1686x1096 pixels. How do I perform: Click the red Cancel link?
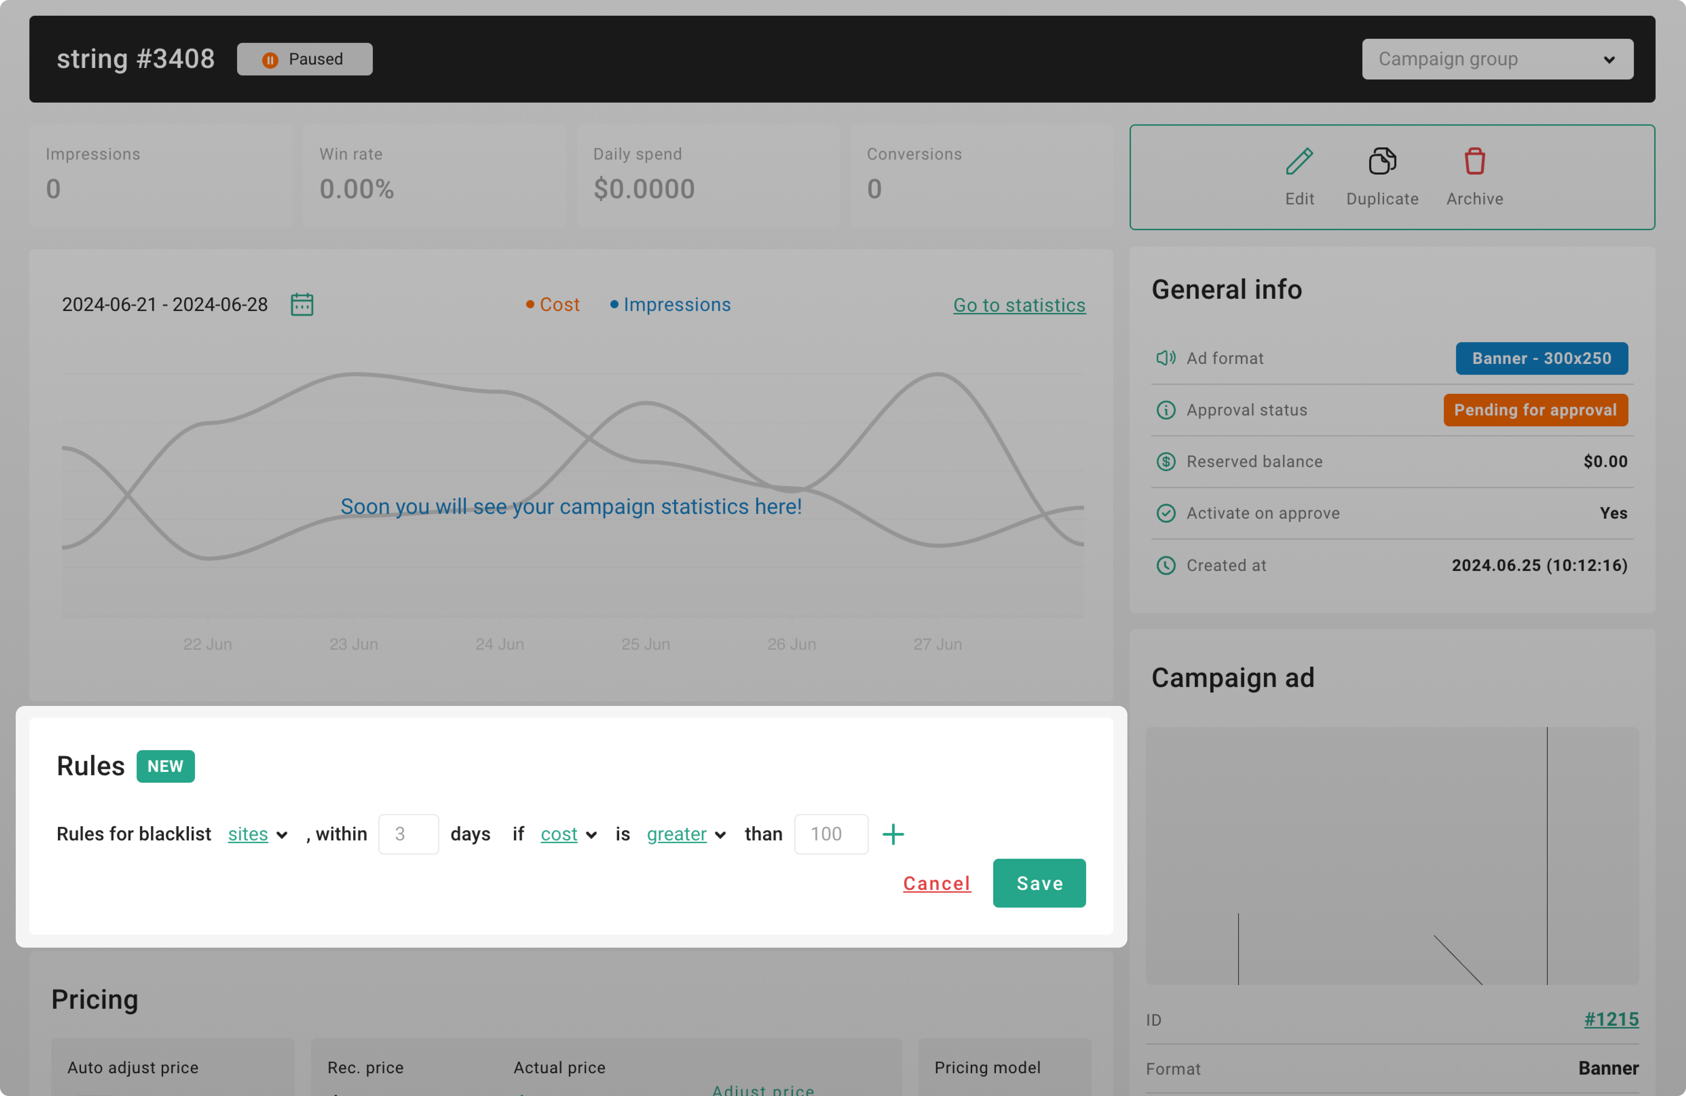[x=937, y=884]
